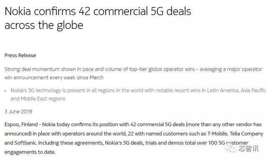Click the 'Softbank' customer name
The width and height of the screenshot is (267, 160).
tap(25, 143)
